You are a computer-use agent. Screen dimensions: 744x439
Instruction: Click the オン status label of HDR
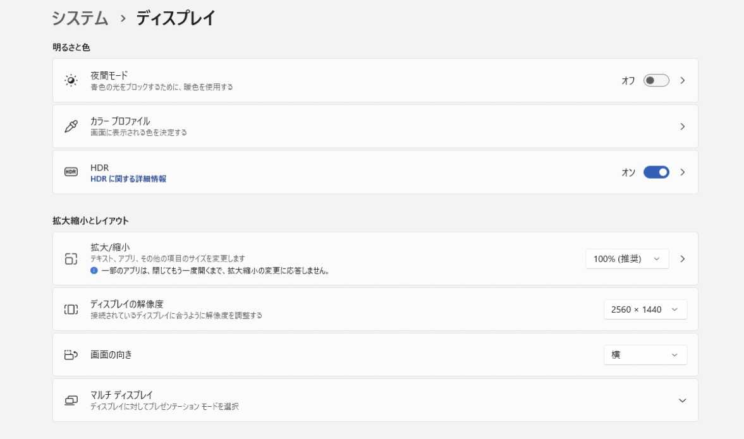pyautogui.click(x=628, y=172)
